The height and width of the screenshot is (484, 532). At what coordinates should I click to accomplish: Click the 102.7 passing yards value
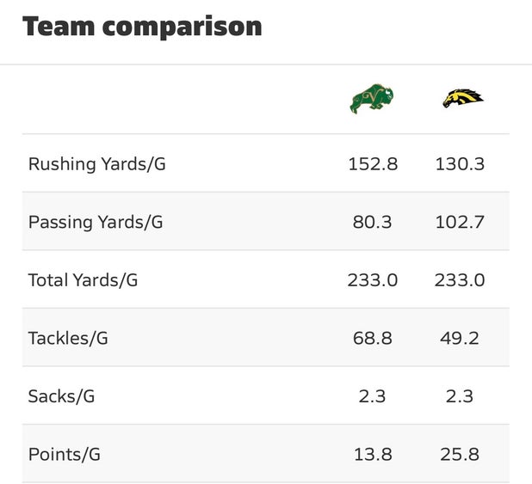click(461, 222)
